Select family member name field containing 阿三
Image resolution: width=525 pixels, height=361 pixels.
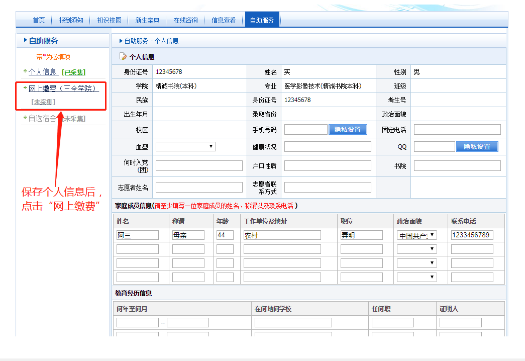[137, 235]
